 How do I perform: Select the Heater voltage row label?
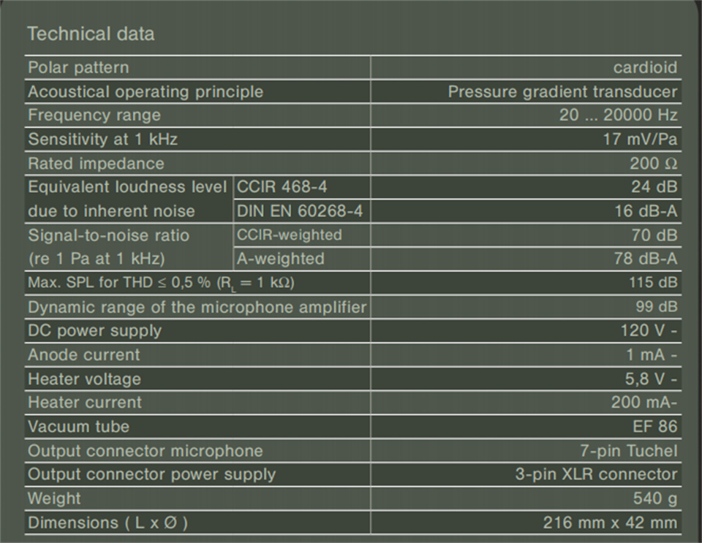[x=85, y=379]
